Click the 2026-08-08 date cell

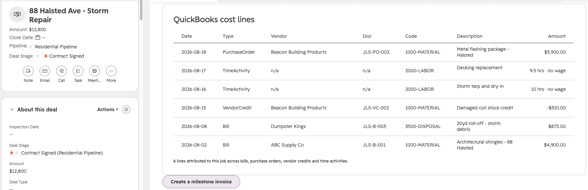click(x=194, y=126)
